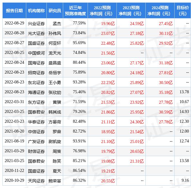The image size is (191, 188).
Task: Click profit value 31.18亿
Action: coord(166,63)
